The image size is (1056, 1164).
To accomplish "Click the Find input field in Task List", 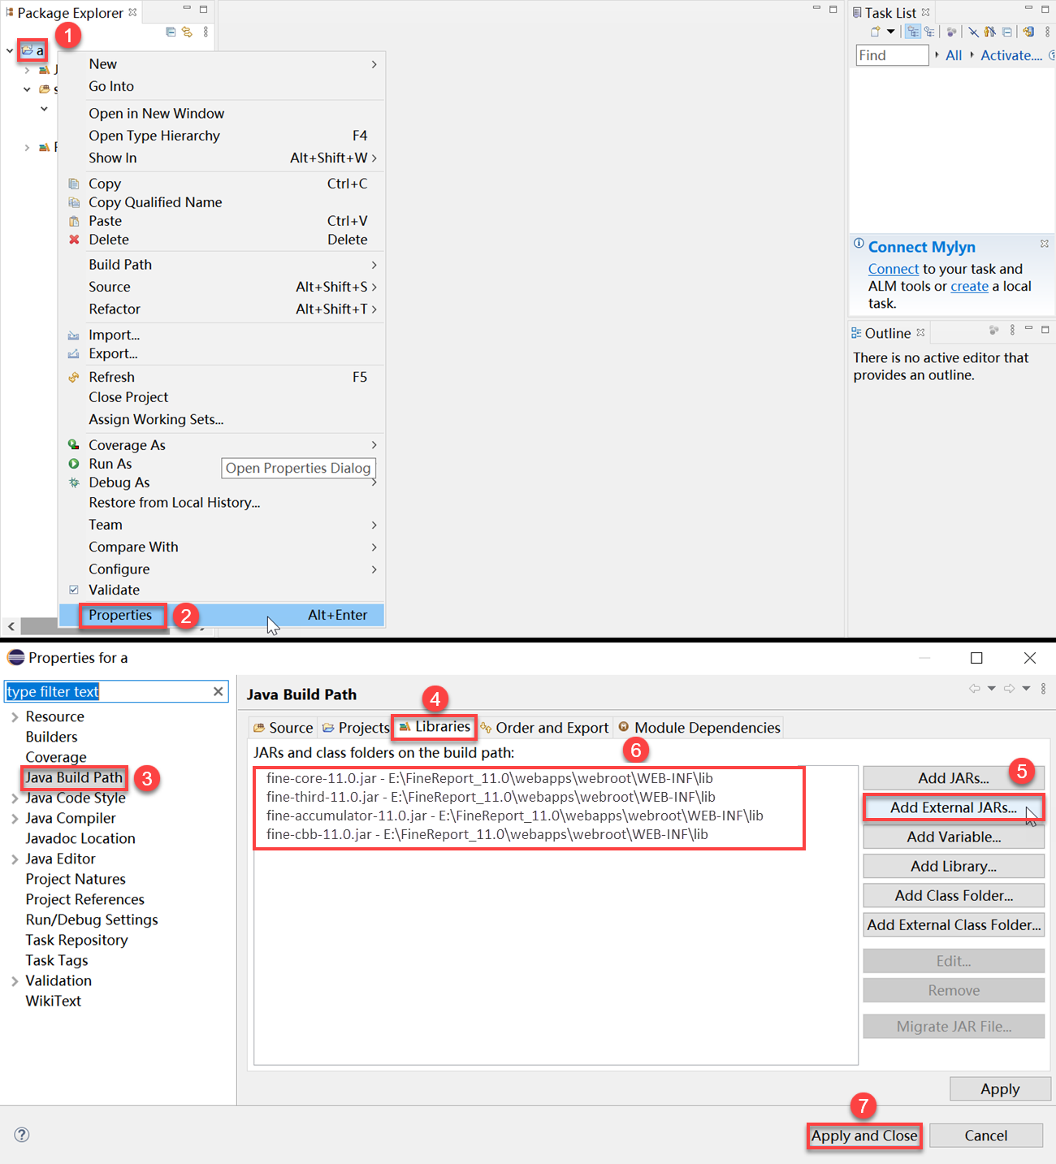I will pos(891,54).
